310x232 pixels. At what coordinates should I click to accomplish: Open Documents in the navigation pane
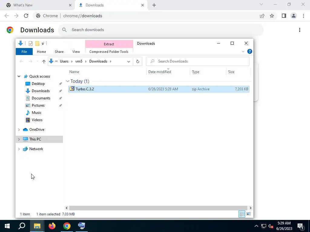point(41,98)
